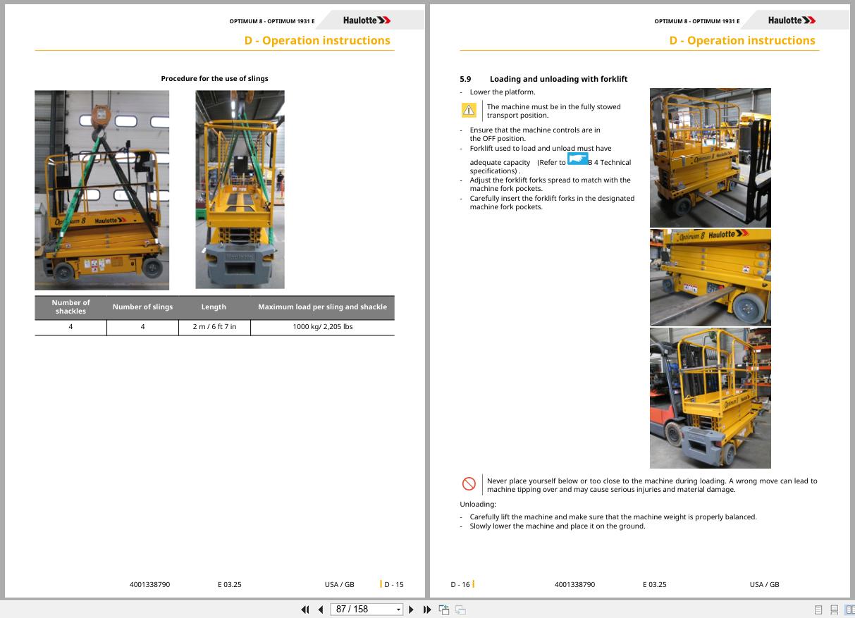Click the page label 'D - 15'

click(394, 584)
